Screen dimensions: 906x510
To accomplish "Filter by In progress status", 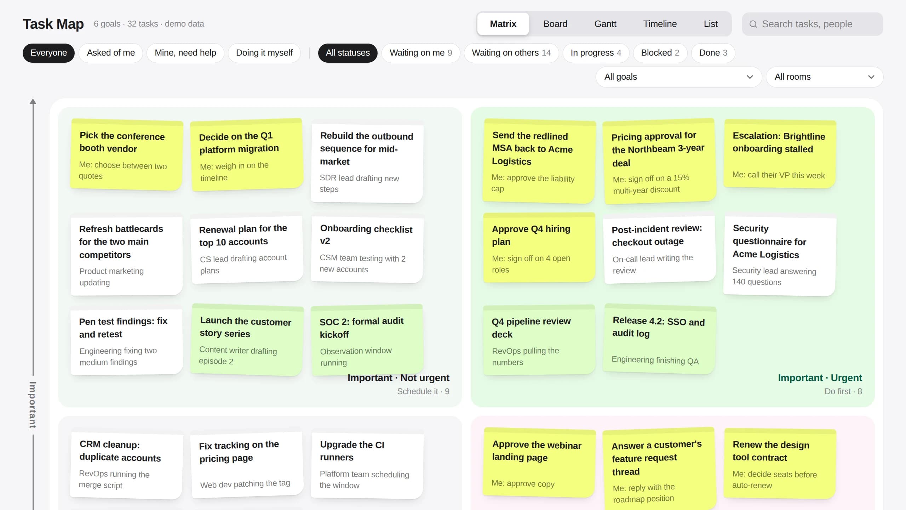I will (596, 53).
